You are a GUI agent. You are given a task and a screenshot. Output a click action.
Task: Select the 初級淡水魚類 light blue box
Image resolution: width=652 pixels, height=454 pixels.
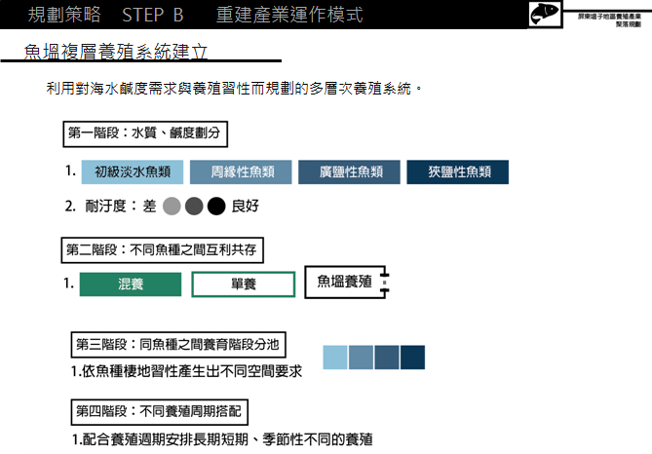(x=133, y=172)
